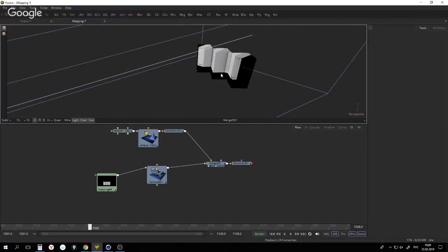Toggle MB motion blur button
This screenshot has width=448, height=252.
pyautogui.click(x=335, y=234)
